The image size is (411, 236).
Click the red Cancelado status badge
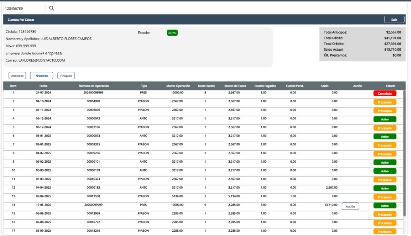pyautogui.click(x=385, y=93)
